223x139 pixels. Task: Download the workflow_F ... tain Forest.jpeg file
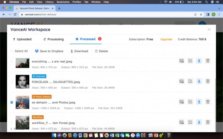[x=199, y=122]
